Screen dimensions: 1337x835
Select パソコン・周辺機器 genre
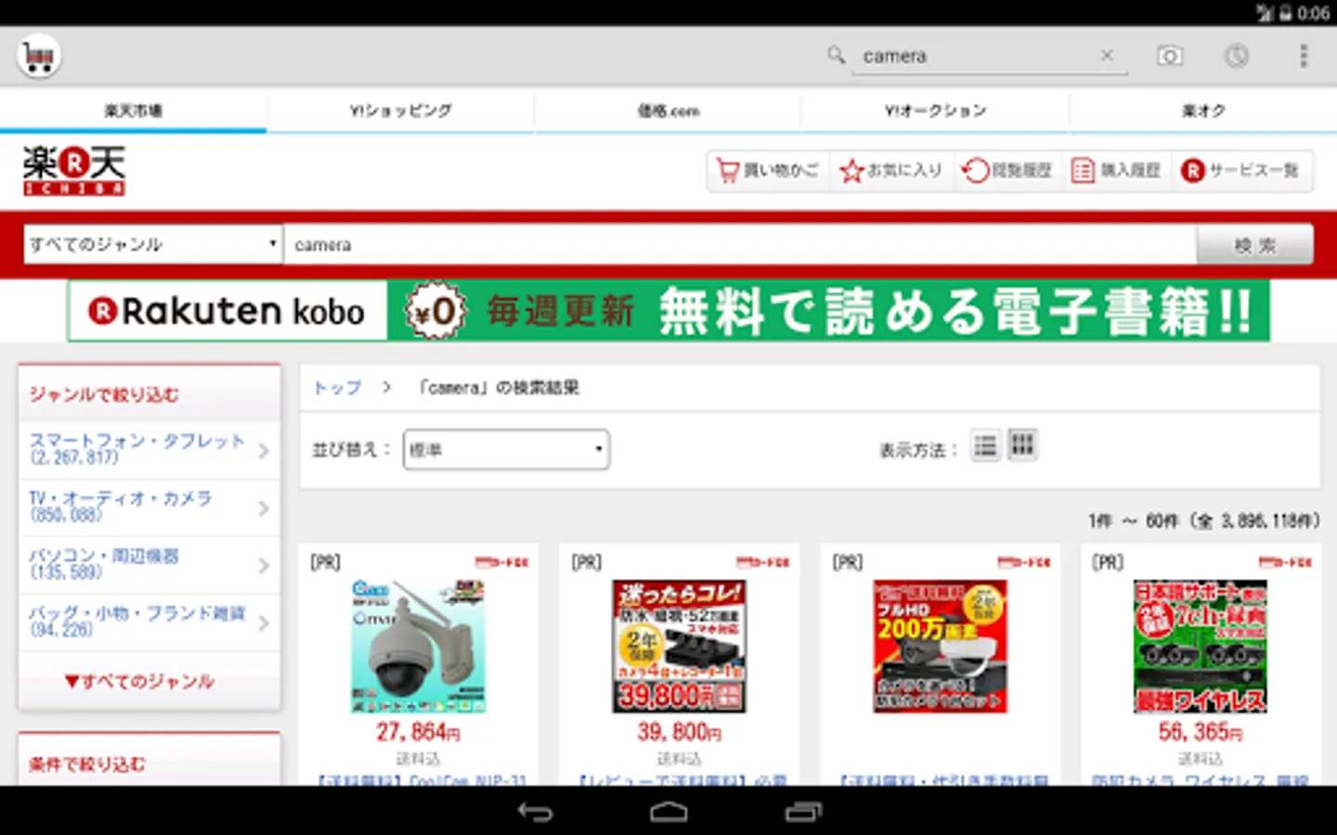[149, 565]
